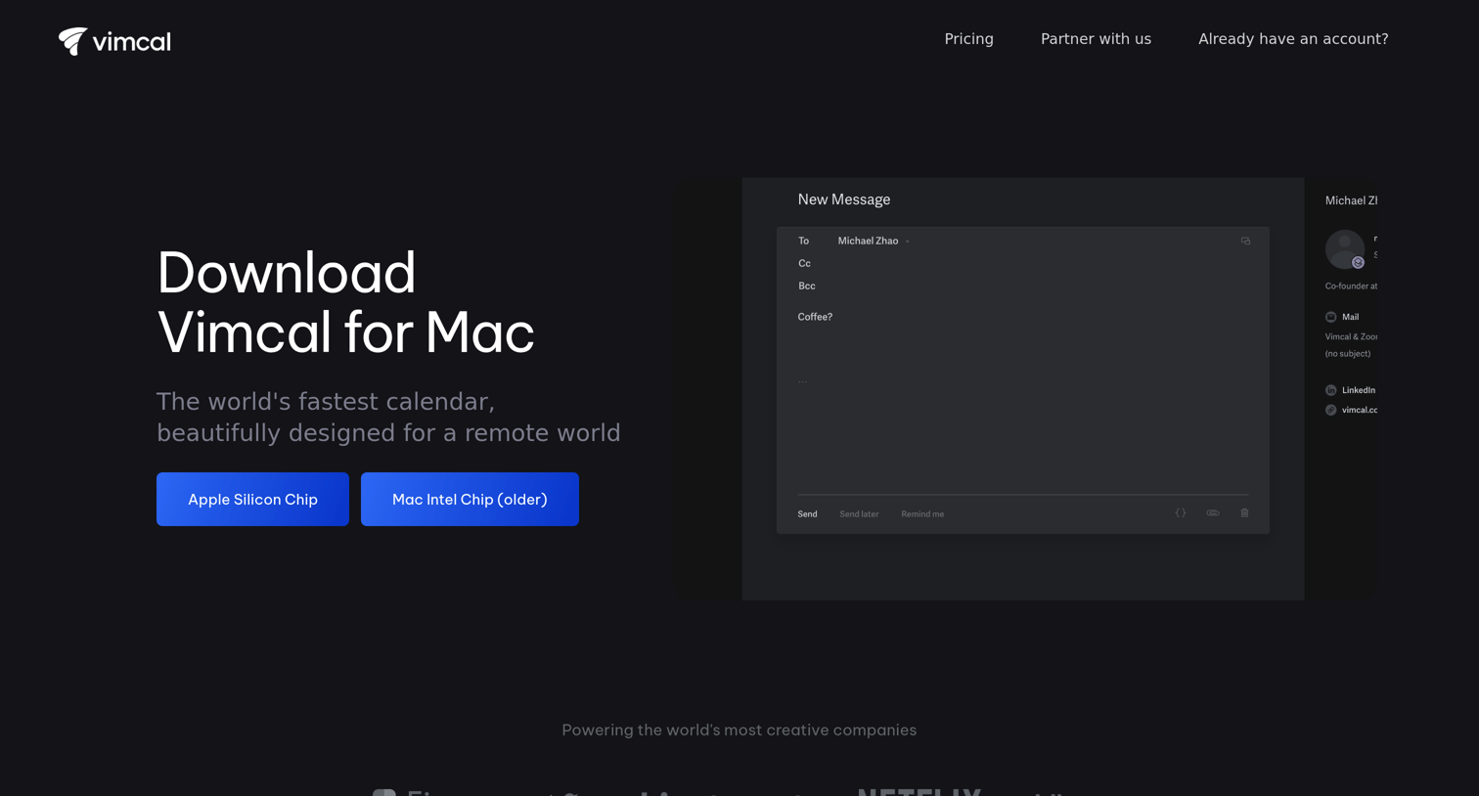Click the 'Co-founder at' contact description

[1351, 287]
